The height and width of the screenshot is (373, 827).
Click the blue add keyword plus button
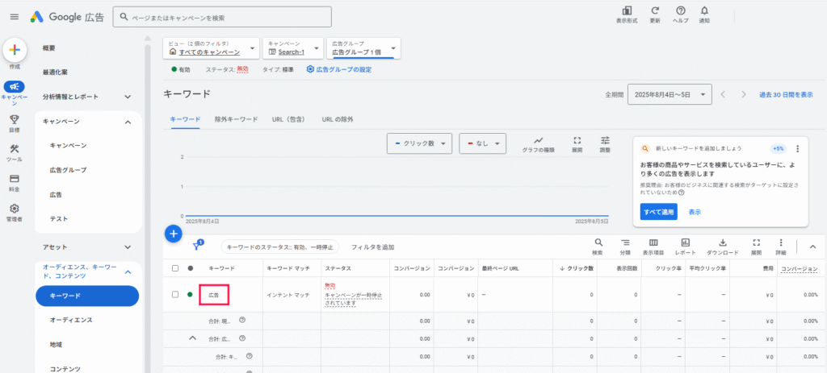(174, 233)
